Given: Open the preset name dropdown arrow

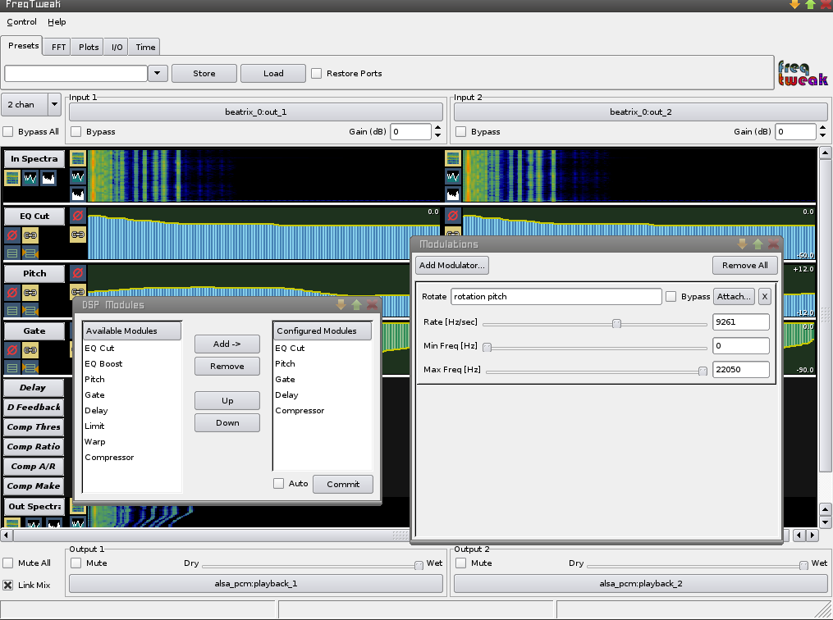Looking at the screenshot, I should tap(158, 73).
